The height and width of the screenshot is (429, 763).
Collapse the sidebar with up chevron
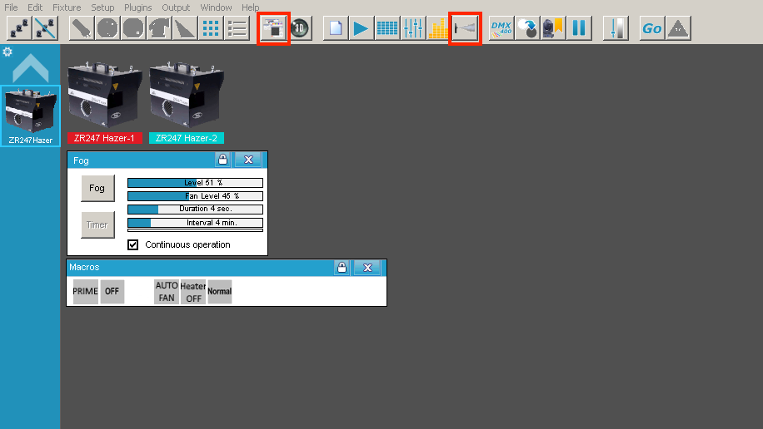click(31, 68)
